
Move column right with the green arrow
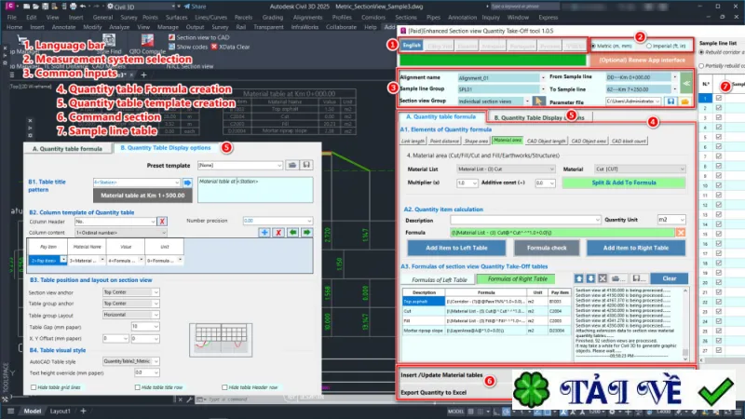coord(306,232)
